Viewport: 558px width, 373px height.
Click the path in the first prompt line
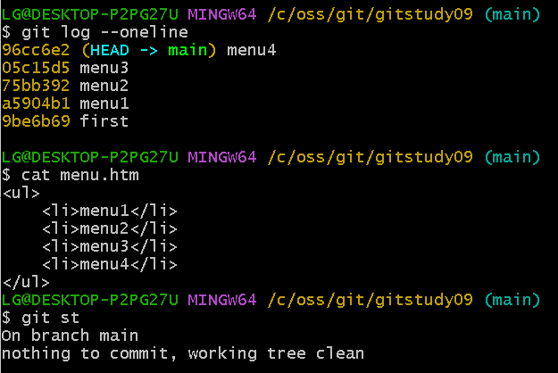pos(371,14)
